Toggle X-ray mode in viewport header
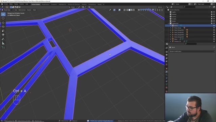216x122 pixels. pos(125,10)
